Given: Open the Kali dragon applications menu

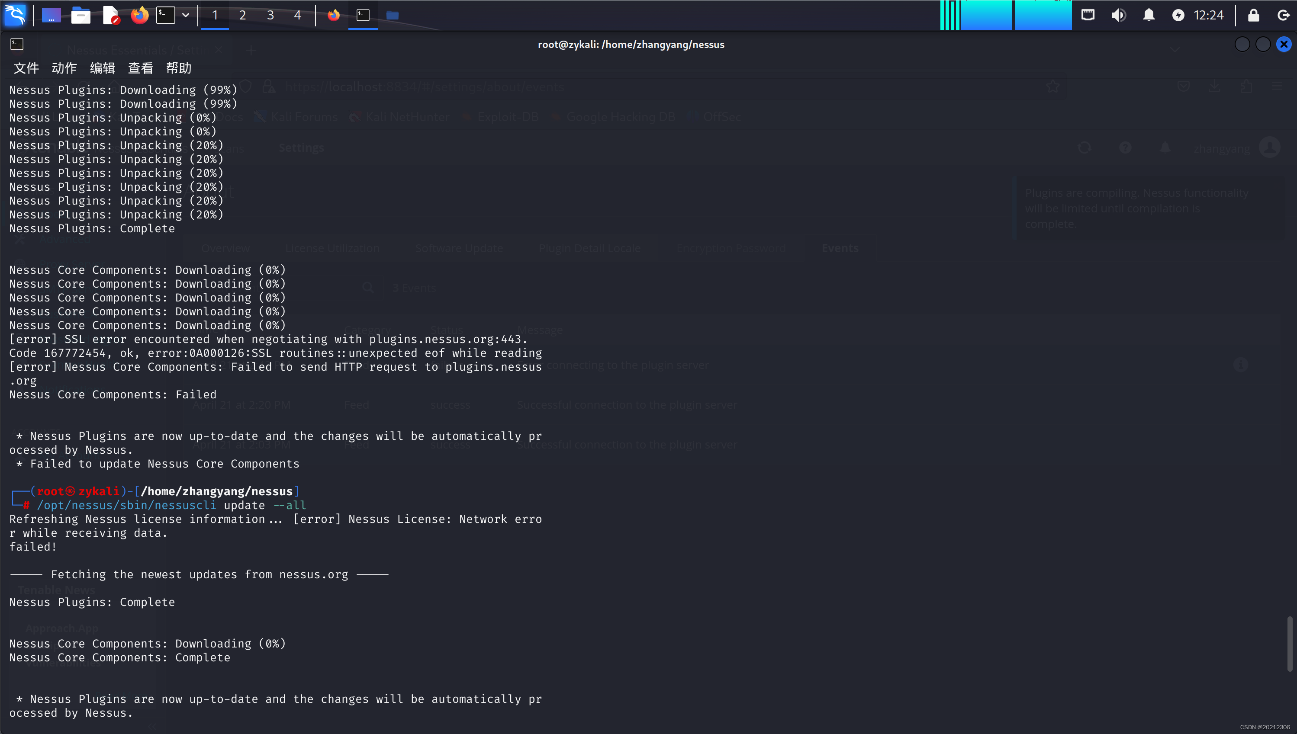Looking at the screenshot, I should (x=15, y=15).
